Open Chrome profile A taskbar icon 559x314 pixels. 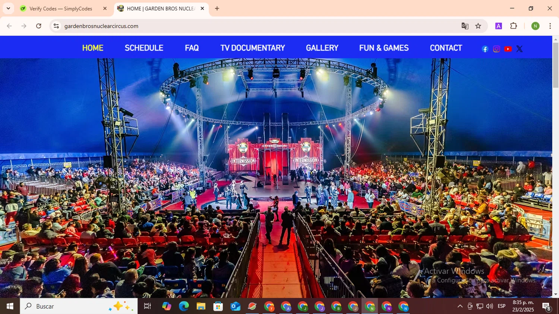(x=286, y=306)
